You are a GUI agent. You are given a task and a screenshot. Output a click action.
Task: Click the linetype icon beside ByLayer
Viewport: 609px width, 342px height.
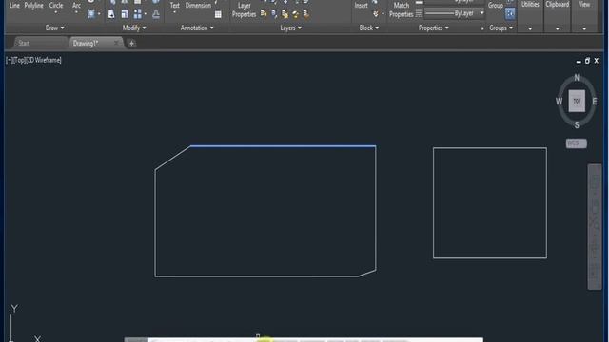click(x=419, y=13)
